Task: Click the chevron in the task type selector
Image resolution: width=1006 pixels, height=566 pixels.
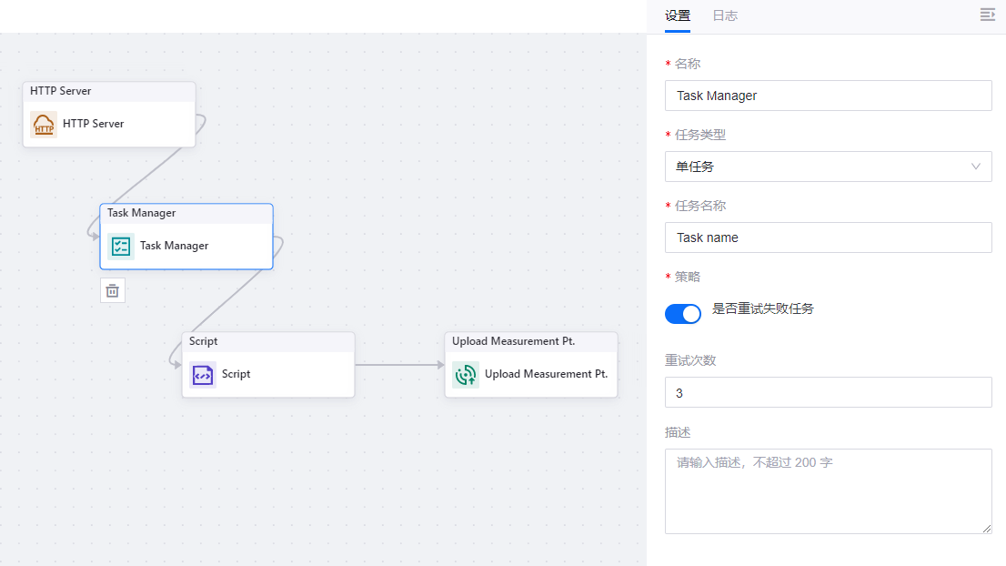Action: click(978, 167)
